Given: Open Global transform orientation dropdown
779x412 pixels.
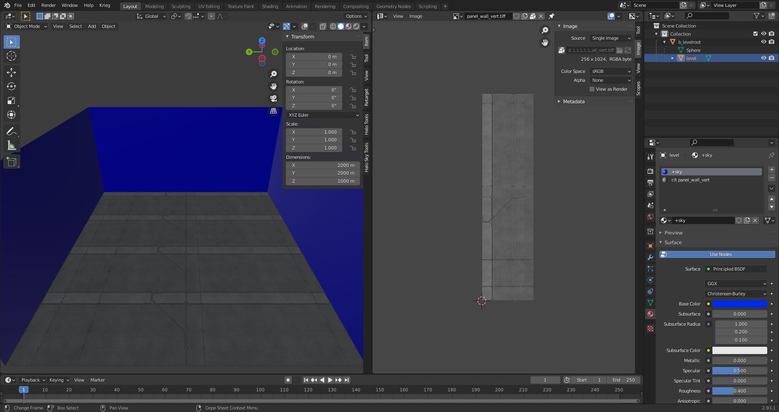Looking at the screenshot, I should pyautogui.click(x=151, y=16).
